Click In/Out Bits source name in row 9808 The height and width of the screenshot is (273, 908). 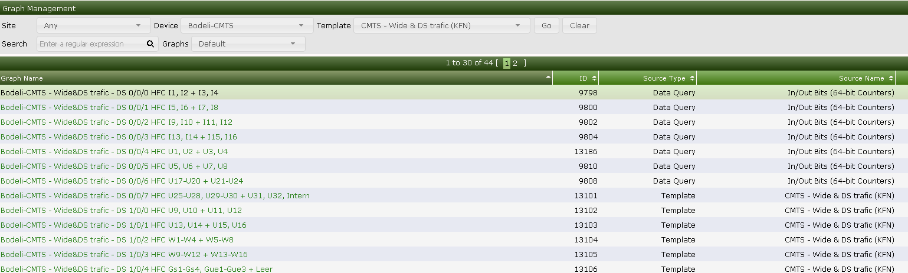click(841, 181)
